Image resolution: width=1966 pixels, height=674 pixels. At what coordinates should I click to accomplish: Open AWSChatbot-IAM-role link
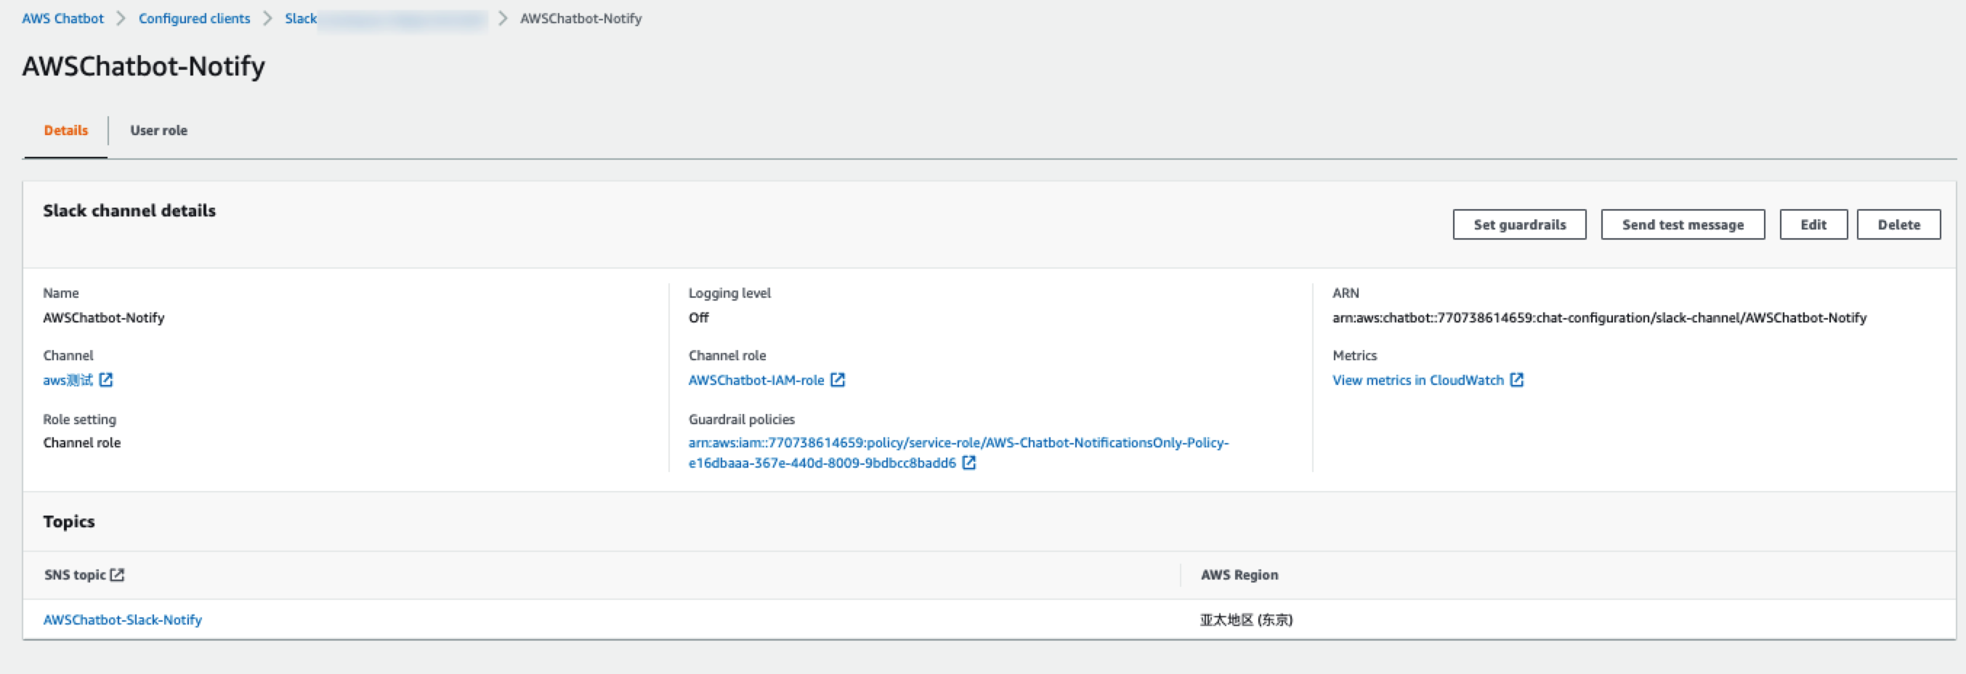pos(756,379)
